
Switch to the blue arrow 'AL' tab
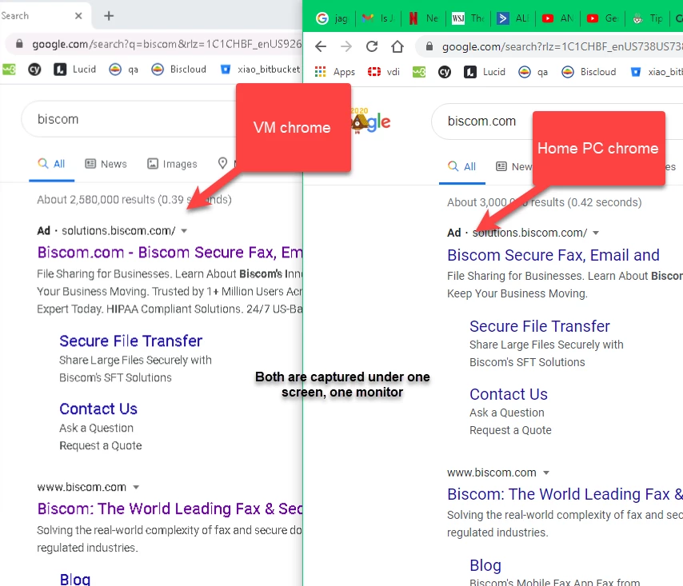pyautogui.click(x=513, y=18)
